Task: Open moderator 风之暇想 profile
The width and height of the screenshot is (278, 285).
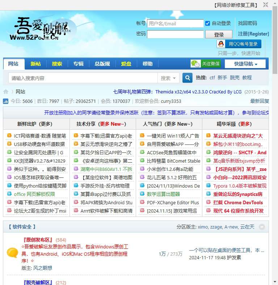Action: [x=43, y=268]
